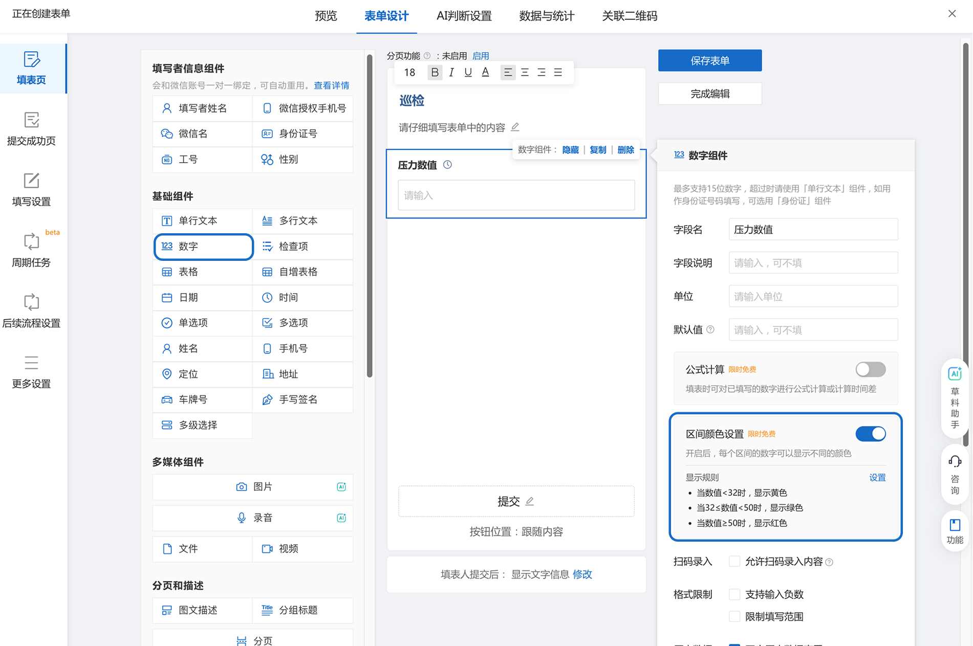Click the 保存表单 button

(x=709, y=60)
